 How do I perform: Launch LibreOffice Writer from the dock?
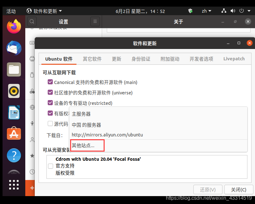pos(14,112)
